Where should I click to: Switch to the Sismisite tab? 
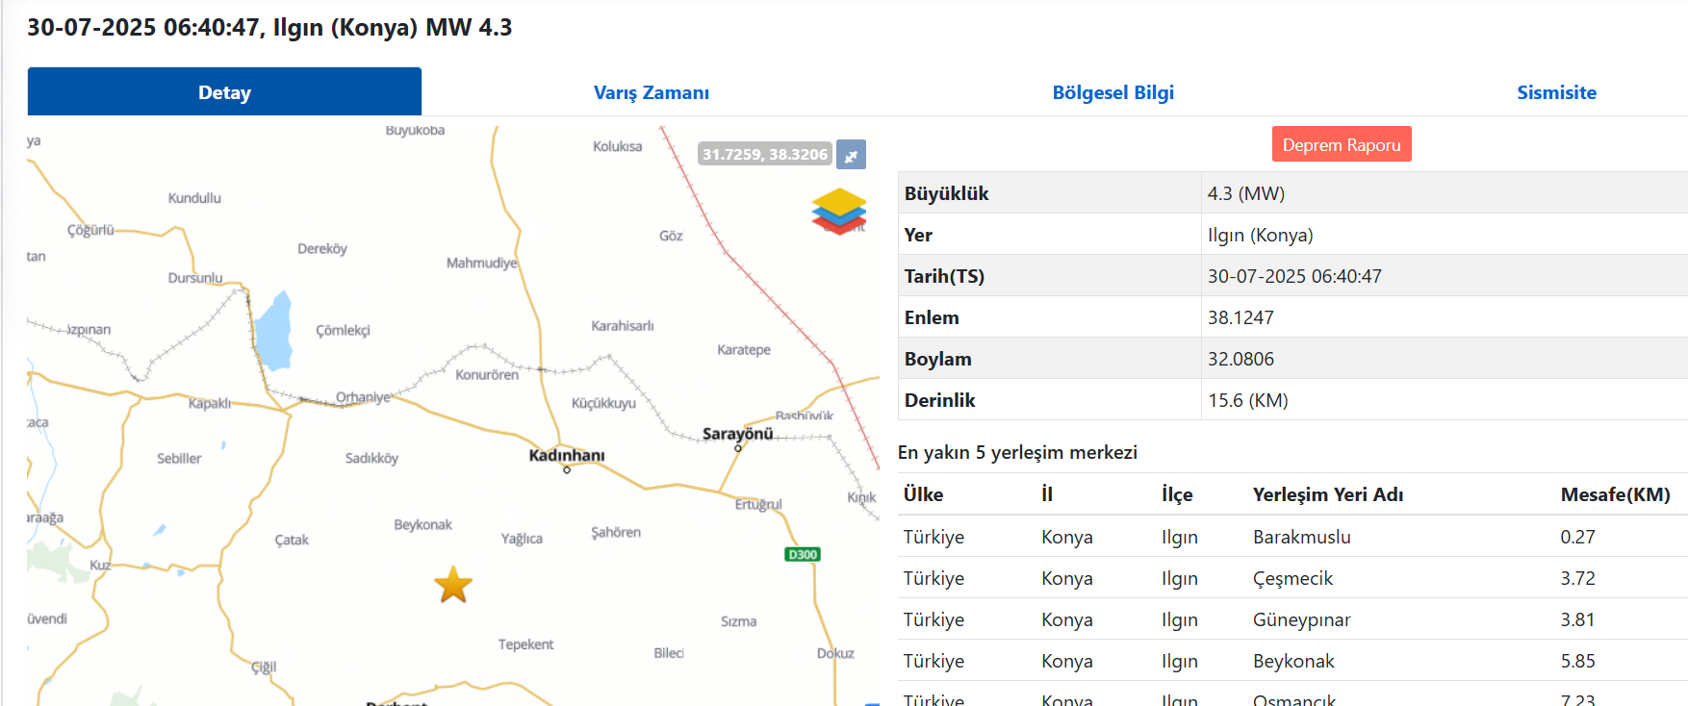point(1556,92)
